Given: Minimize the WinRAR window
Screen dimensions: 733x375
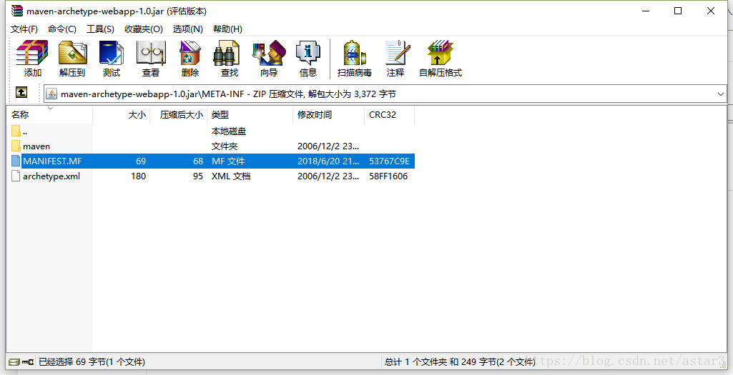Looking at the screenshot, I should [646, 11].
